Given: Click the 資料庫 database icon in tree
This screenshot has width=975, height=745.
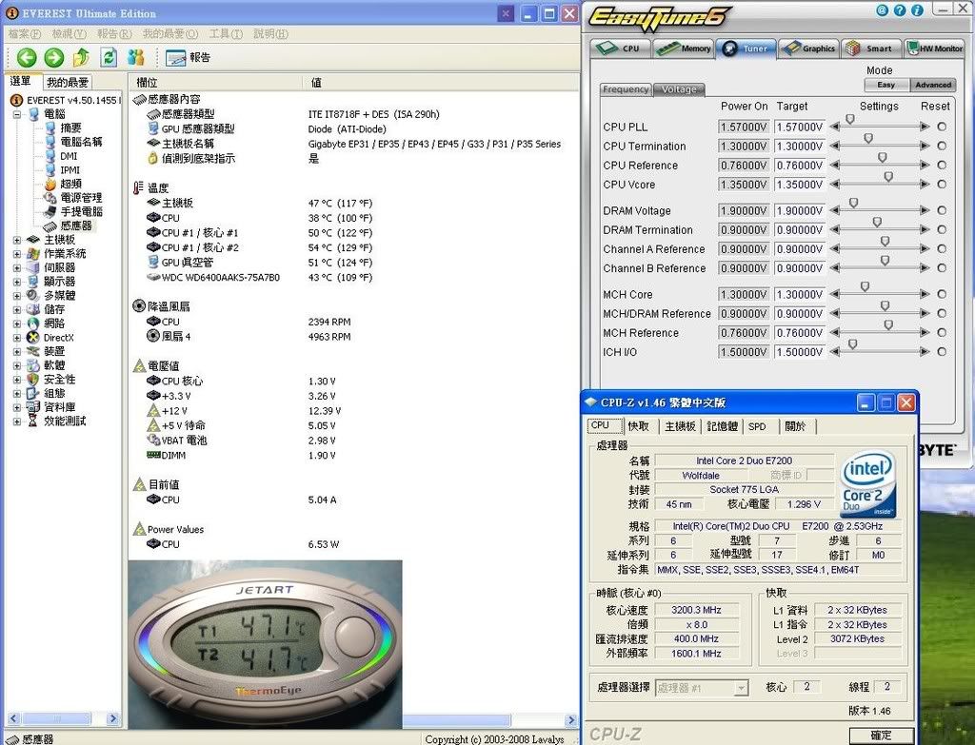Looking at the screenshot, I should [x=33, y=407].
